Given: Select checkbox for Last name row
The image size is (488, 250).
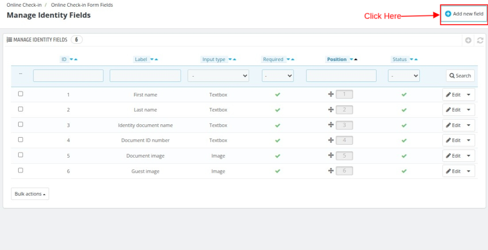Looking at the screenshot, I should click(x=20, y=109).
